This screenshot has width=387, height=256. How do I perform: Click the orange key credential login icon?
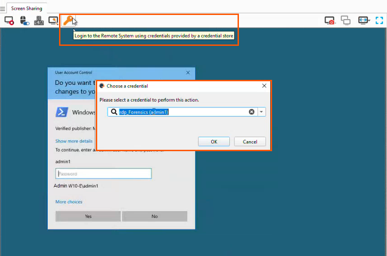68,20
